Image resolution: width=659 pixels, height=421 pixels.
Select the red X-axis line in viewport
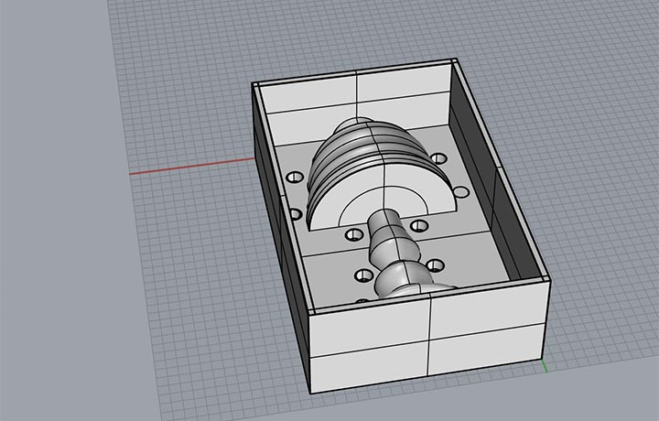pos(191,167)
